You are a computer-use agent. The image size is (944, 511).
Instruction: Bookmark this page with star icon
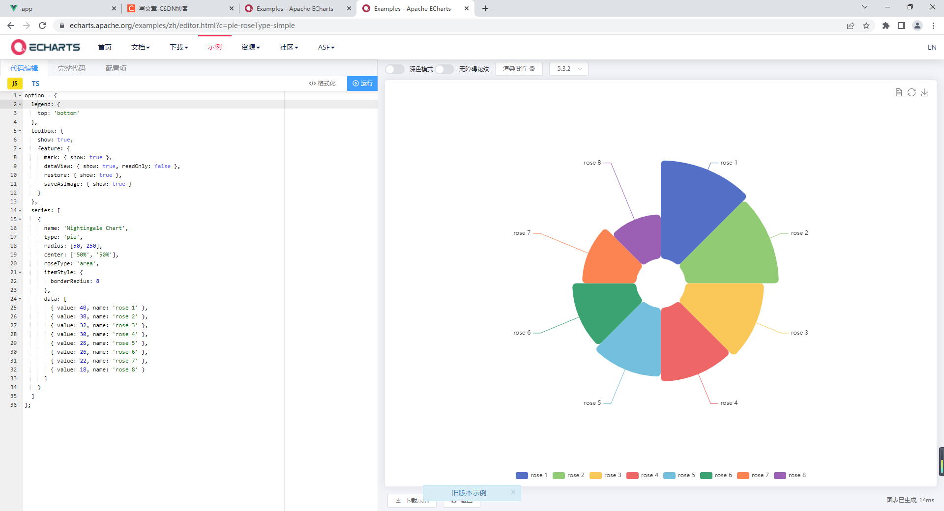tap(866, 26)
